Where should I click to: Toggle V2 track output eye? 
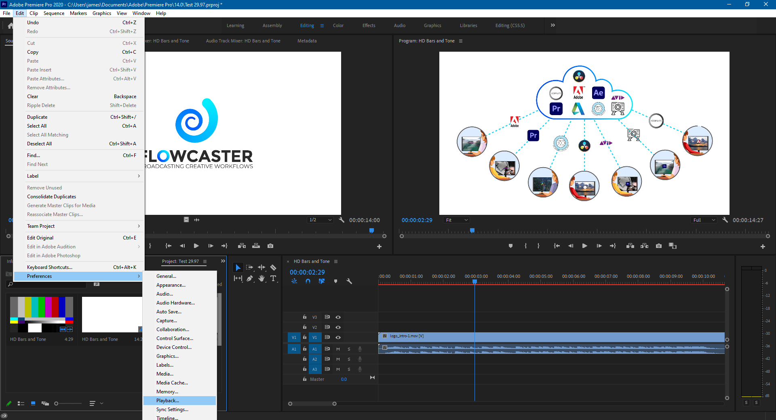pos(338,327)
